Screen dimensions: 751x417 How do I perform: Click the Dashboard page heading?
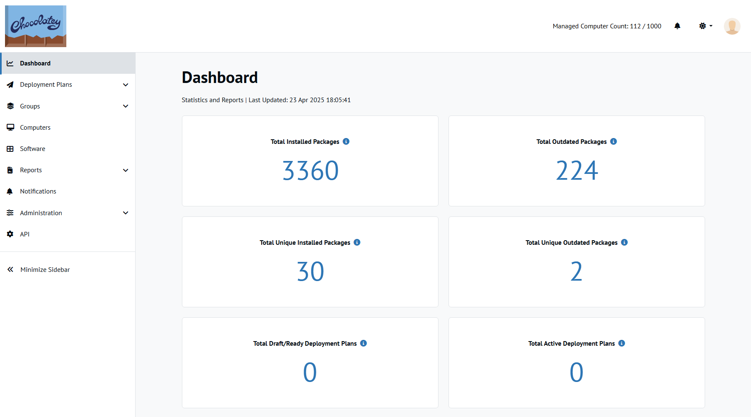(x=220, y=78)
